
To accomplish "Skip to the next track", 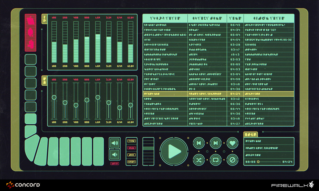I will click(215, 143).
